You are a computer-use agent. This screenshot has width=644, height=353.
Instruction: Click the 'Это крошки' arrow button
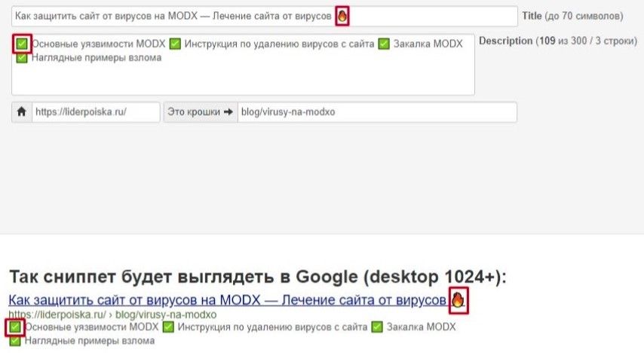point(201,112)
